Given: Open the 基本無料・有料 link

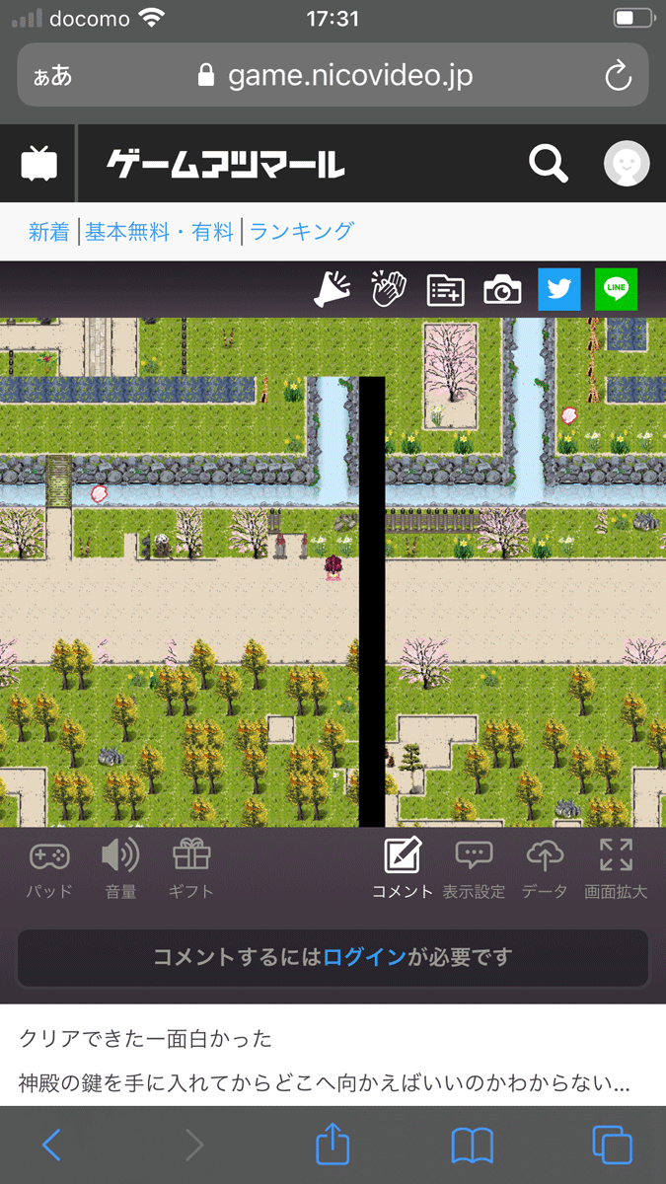Looking at the screenshot, I should click(160, 232).
